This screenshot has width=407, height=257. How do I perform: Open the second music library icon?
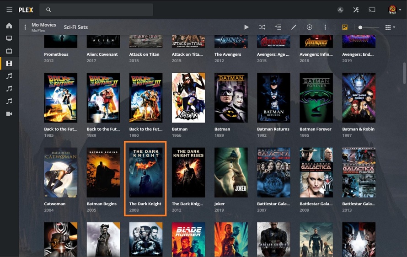[9, 89]
